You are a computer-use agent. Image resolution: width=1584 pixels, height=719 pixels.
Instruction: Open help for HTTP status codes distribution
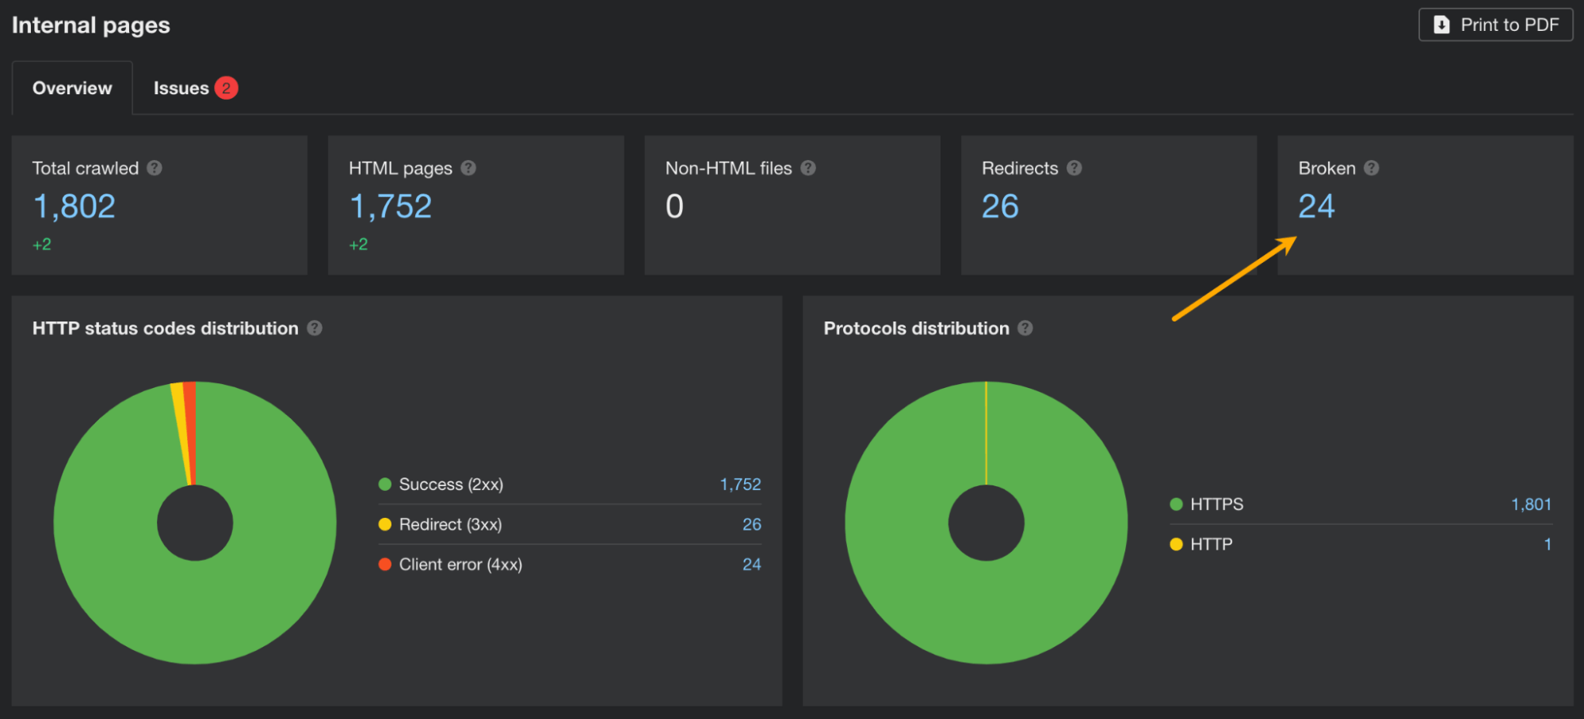(315, 328)
